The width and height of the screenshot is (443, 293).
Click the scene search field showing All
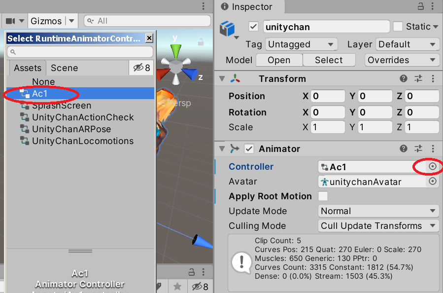pyautogui.click(x=147, y=21)
